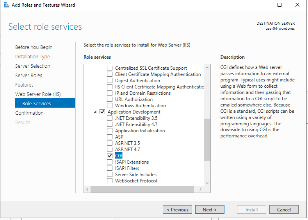This screenshot has height=220, width=308.
Task: Check IIS Client Certificate Mapping Authentication
Action: coord(110,87)
